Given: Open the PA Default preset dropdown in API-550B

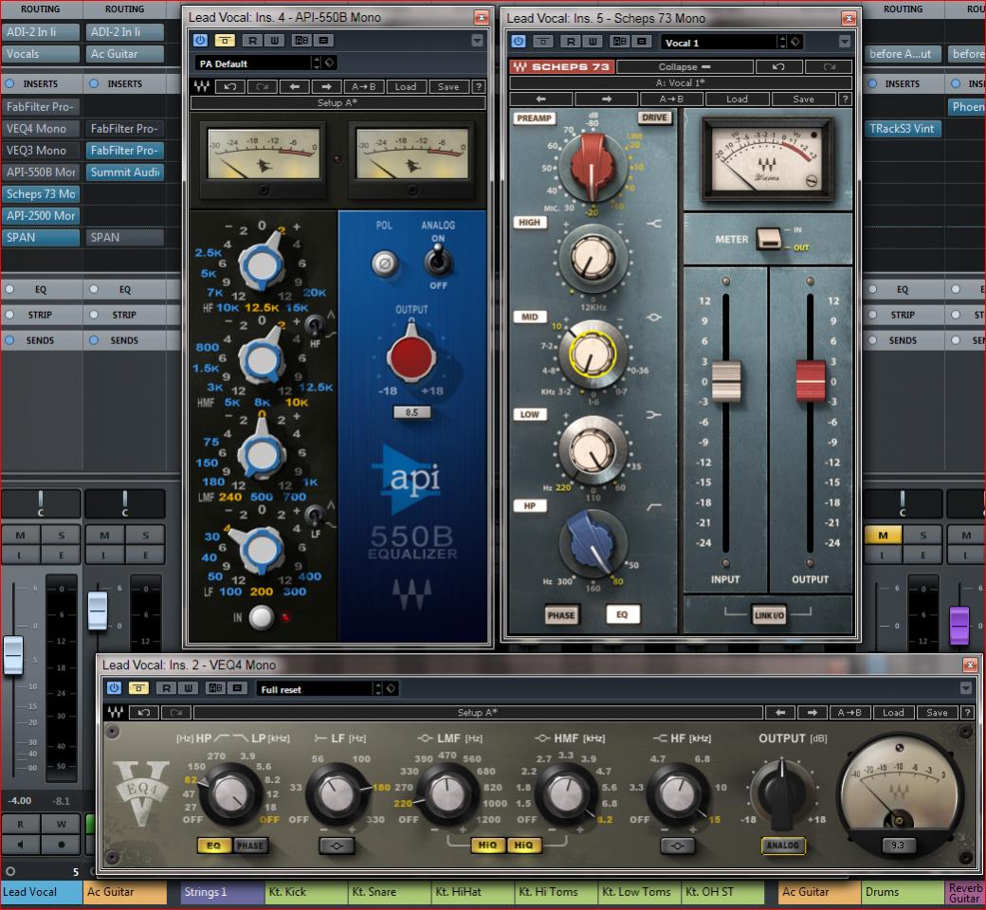Looking at the screenshot, I should click(252, 64).
